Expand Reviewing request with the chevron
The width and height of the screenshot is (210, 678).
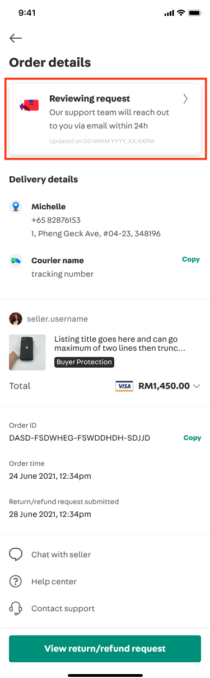(x=185, y=99)
